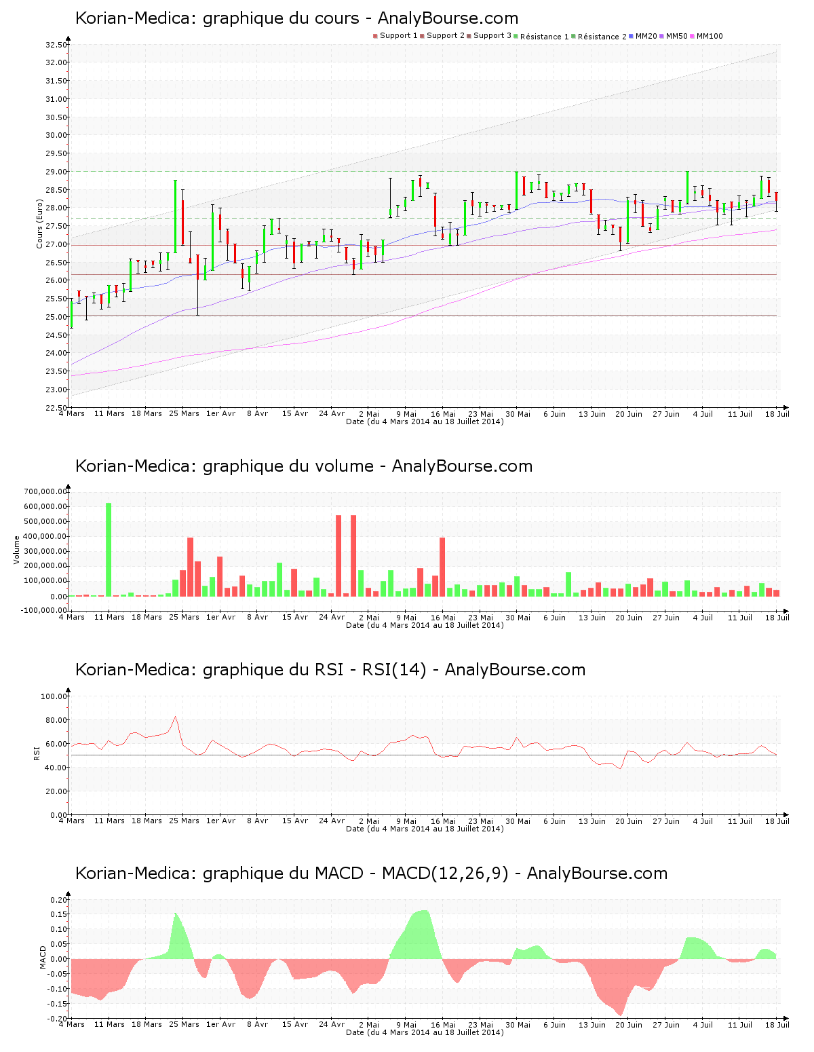
Task: Select the 'Support 3' legend label
Action: point(492,36)
